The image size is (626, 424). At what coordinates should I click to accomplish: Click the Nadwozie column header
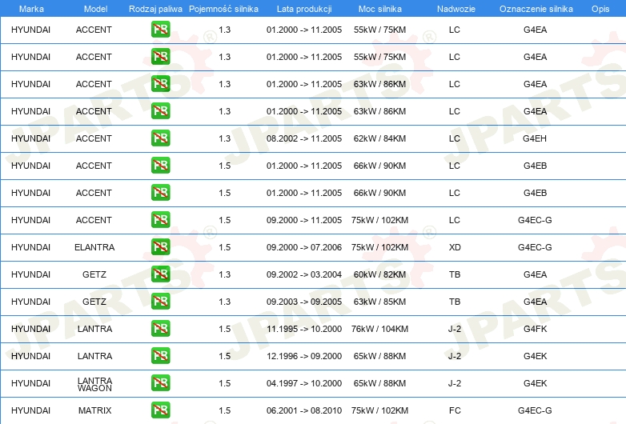[x=456, y=9]
